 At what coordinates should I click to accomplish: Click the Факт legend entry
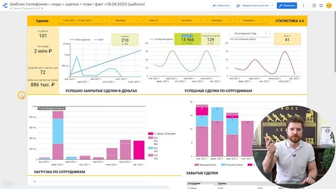[x=99, y=40]
